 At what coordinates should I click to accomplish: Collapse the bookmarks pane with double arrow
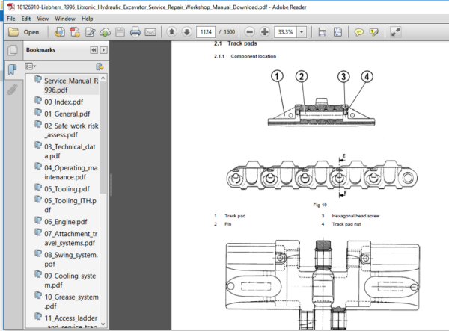coord(94,50)
